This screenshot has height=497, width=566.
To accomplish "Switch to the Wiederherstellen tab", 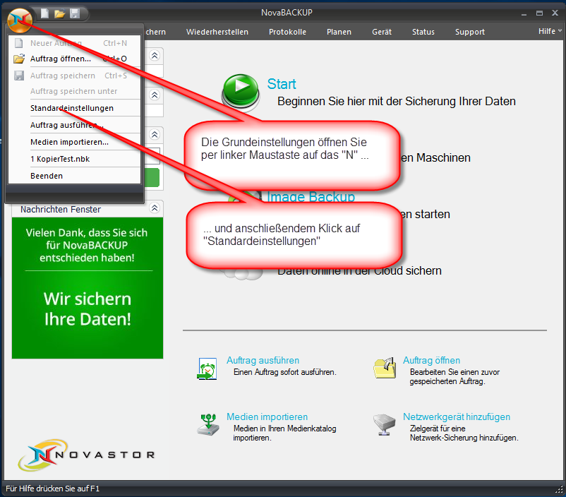I will coord(217,32).
